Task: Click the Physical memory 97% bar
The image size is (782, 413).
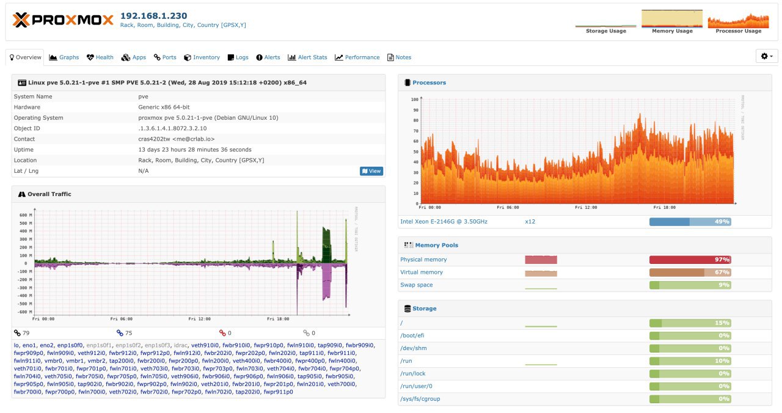Action: (x=690, y=260)
